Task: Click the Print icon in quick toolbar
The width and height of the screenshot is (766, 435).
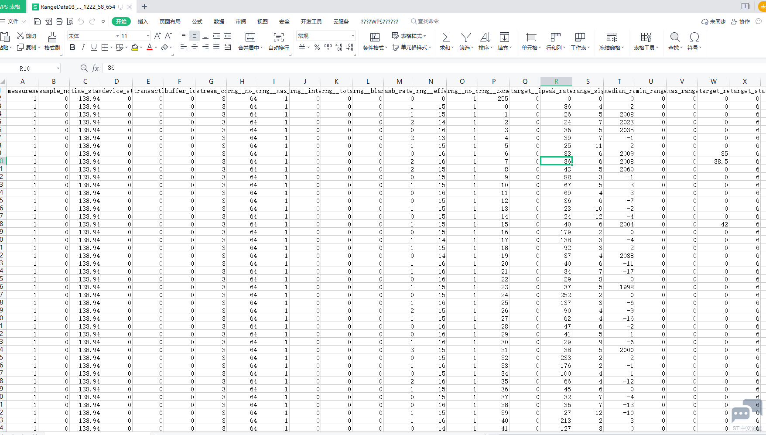Action: [x=59, y=21]
